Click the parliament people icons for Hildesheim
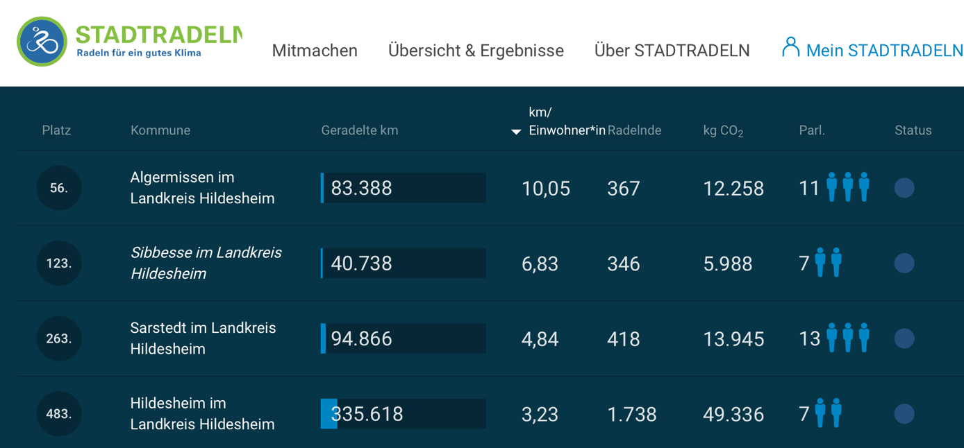 pos(828,413)
